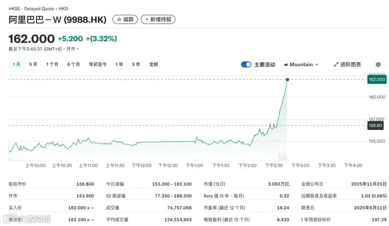The image size is (389, 226).
Task: Click the 前收市价 value 156.800
Action: (85, 184)
